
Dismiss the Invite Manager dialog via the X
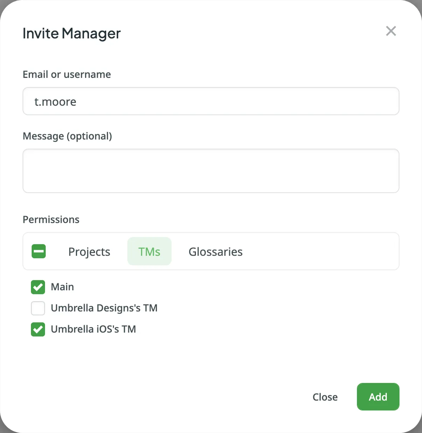391,31
